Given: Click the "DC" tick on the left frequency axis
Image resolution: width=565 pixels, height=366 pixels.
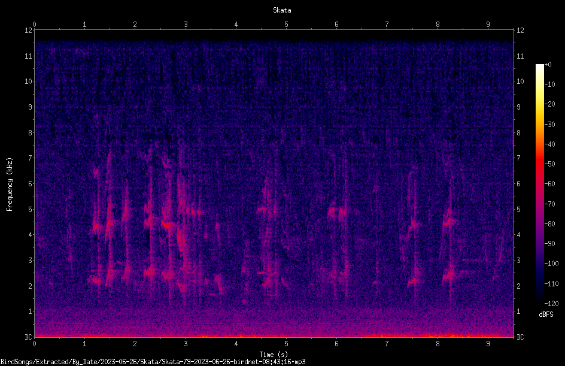Looking at the screenshot, I should click(28, 337).
